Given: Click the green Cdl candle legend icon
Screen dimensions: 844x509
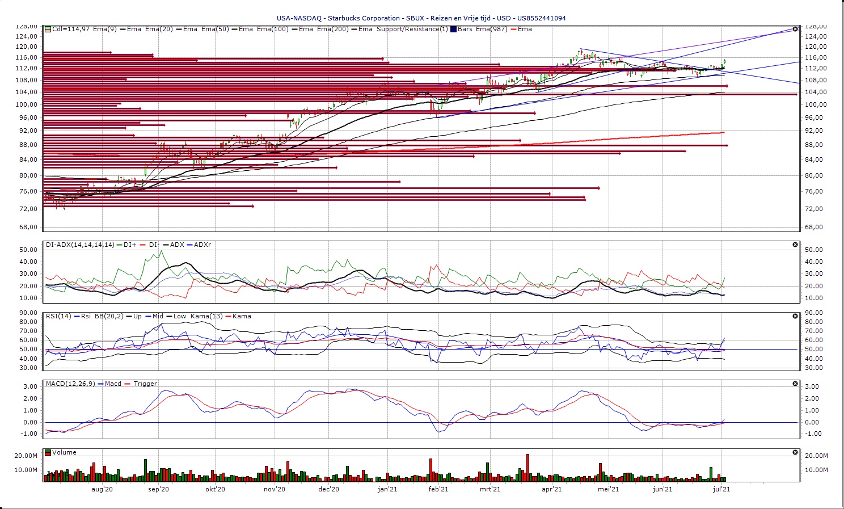Looking at the screenshot, I should tap(48, 29).
